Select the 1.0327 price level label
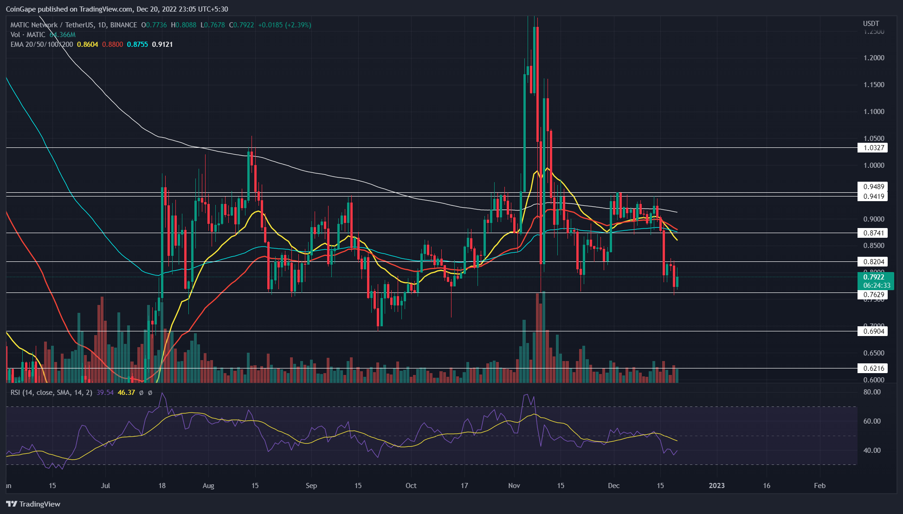903x514 pixels. [x=872, y=148]
